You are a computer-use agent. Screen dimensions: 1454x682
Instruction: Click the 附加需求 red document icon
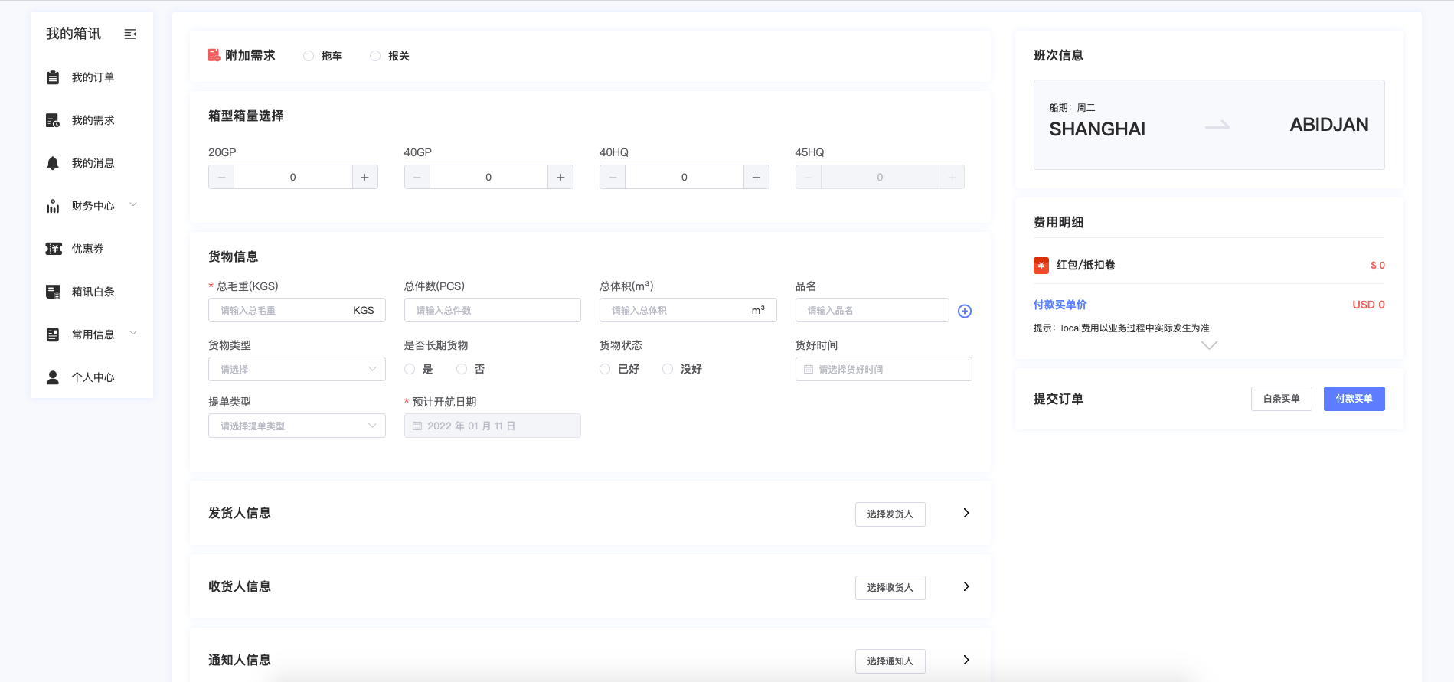[x=214, y=55]
